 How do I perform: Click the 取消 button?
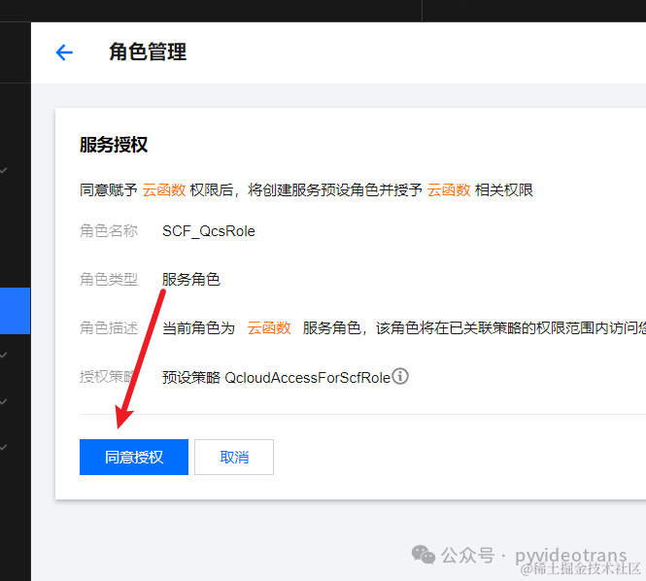tap(234, 457)
